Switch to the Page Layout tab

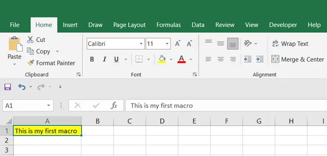click(x=129, y=25)
